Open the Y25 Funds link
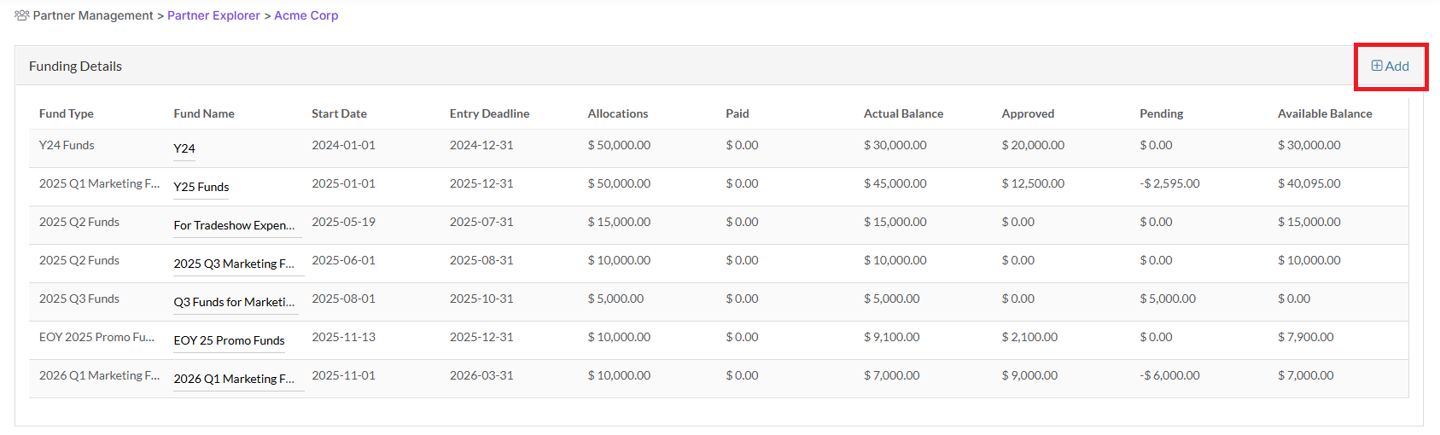 [201, 187]
